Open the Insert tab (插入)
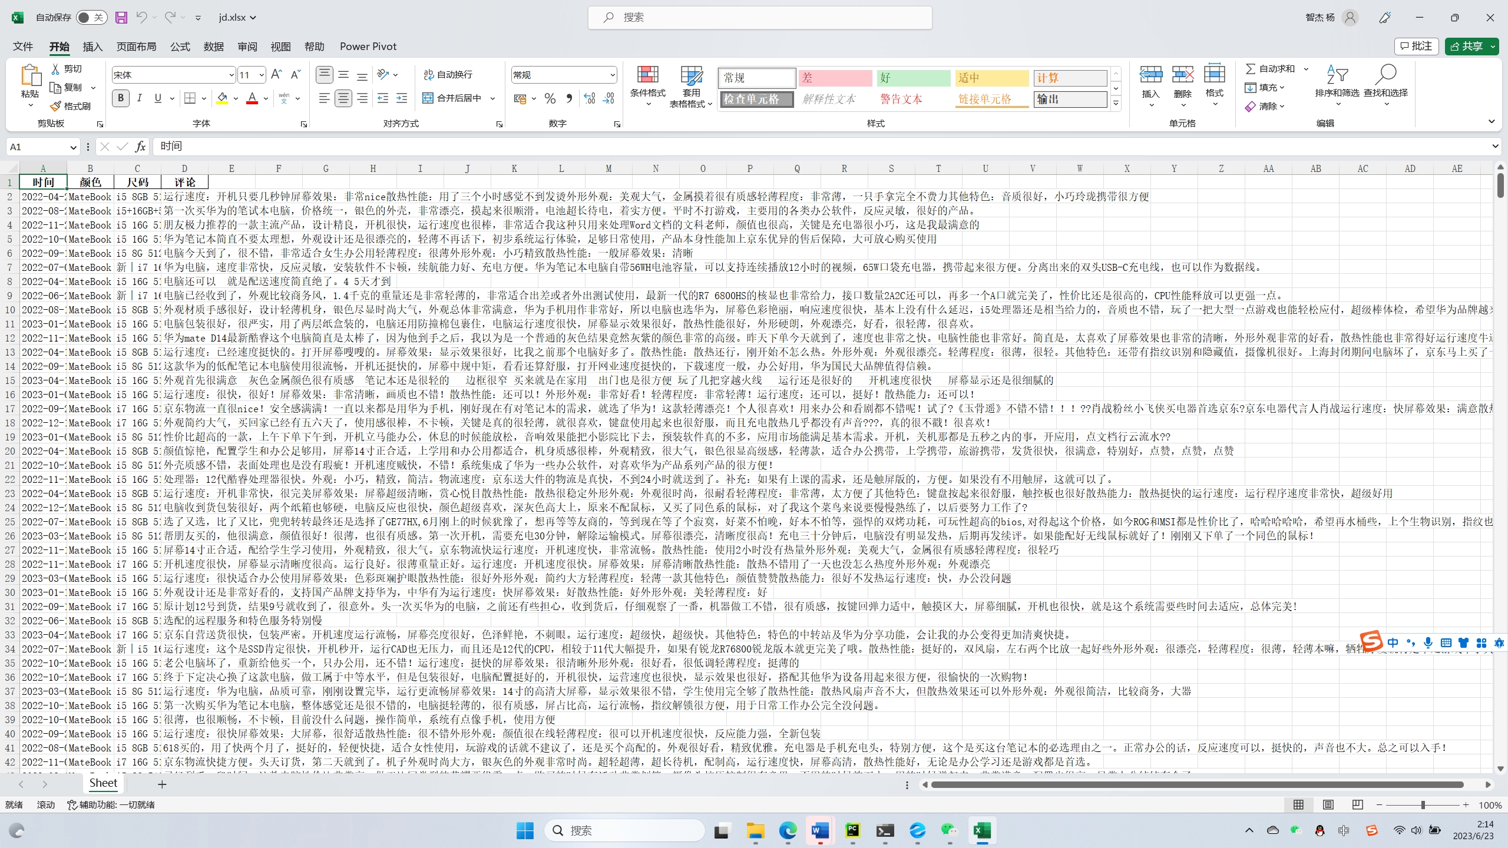1508x848 pixels. (92, 47)
